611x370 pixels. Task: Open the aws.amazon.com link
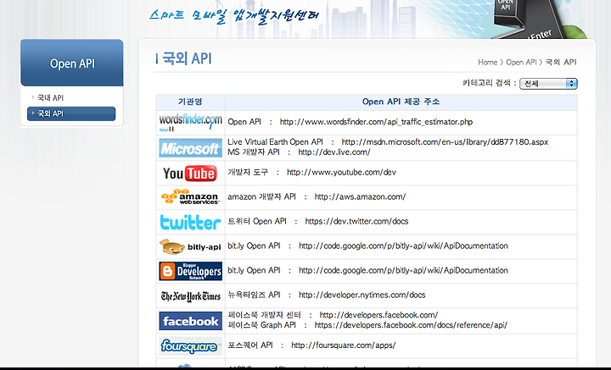[x=360, y=196]
